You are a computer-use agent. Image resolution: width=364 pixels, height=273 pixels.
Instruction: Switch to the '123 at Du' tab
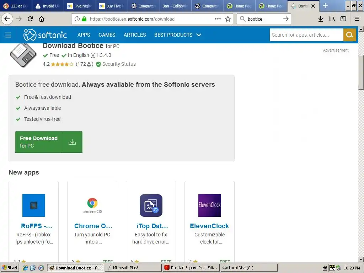[16, 6]
